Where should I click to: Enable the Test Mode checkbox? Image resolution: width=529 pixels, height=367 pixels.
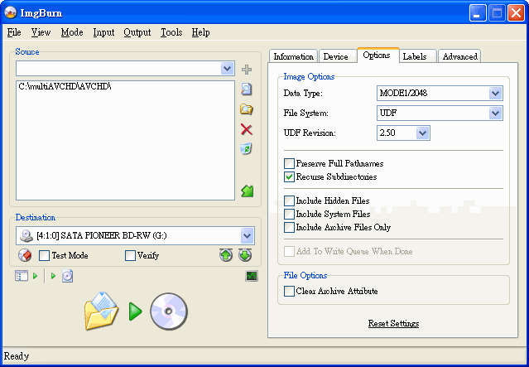[44, 256]
